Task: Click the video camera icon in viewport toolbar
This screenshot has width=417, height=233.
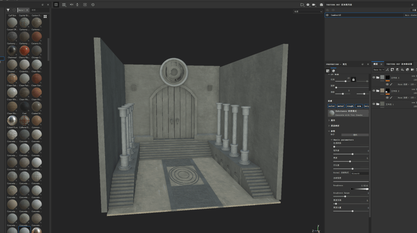Action: click(x=314, y=5)
